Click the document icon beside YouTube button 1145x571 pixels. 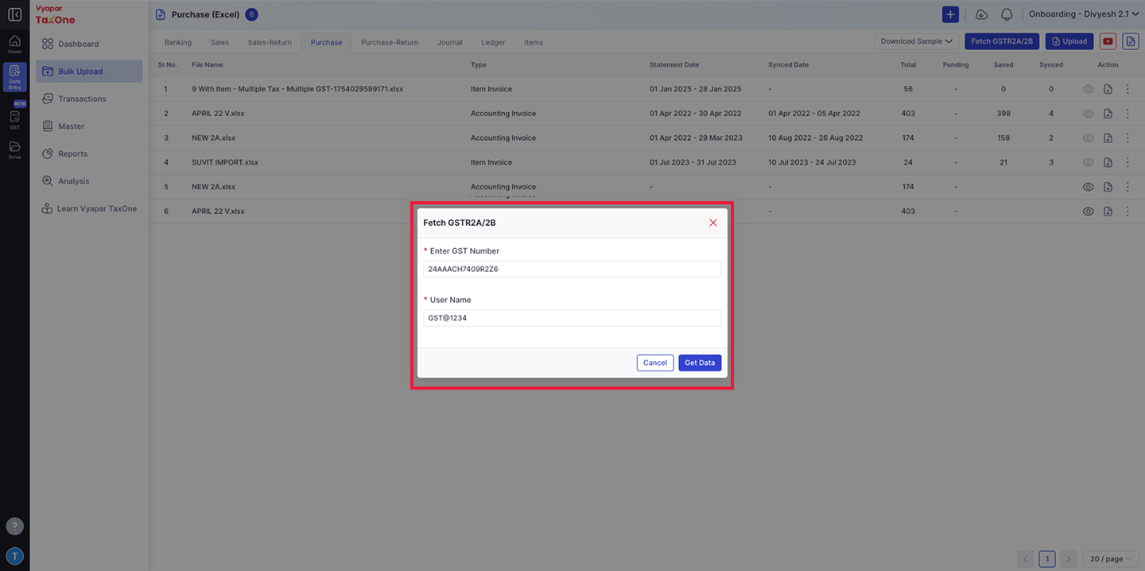coord(1130,41)
